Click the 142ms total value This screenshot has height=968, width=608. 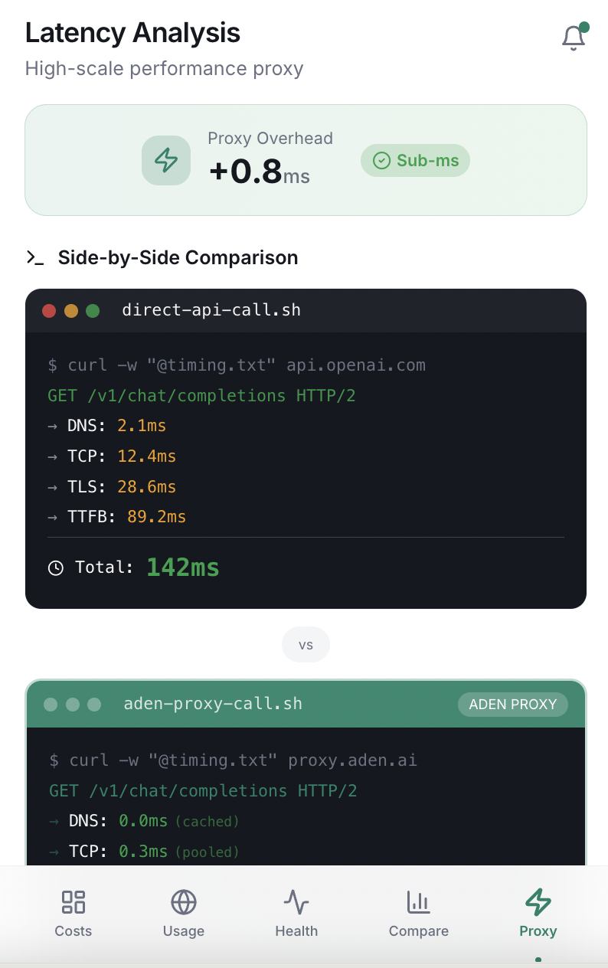(x=183, y=567)
